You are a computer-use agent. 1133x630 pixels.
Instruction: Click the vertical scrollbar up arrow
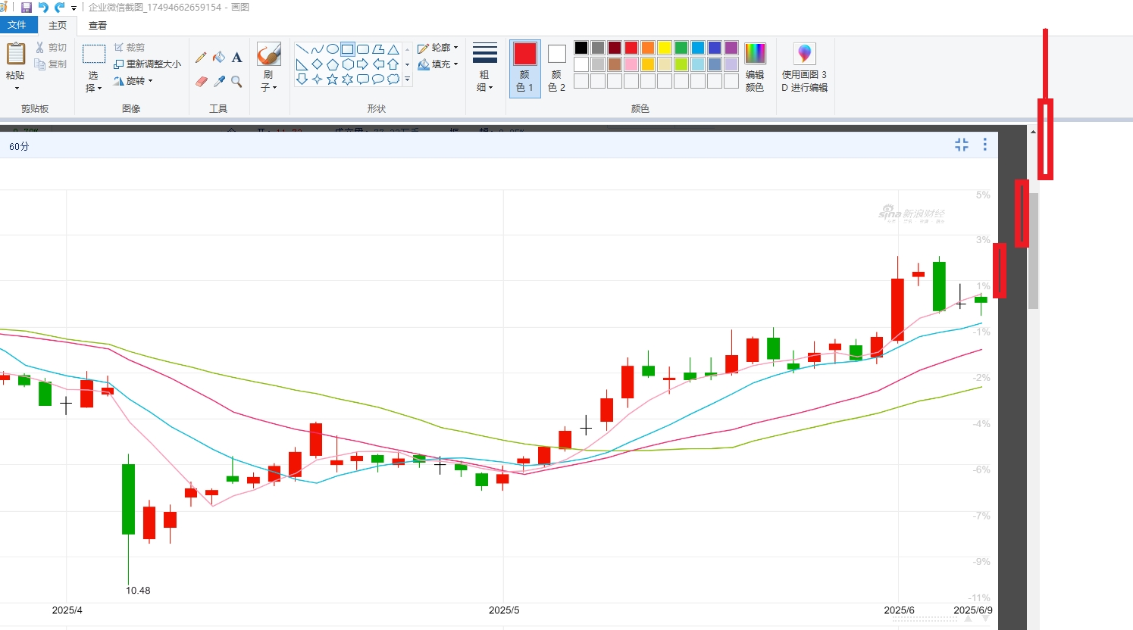click(1033, 132)
